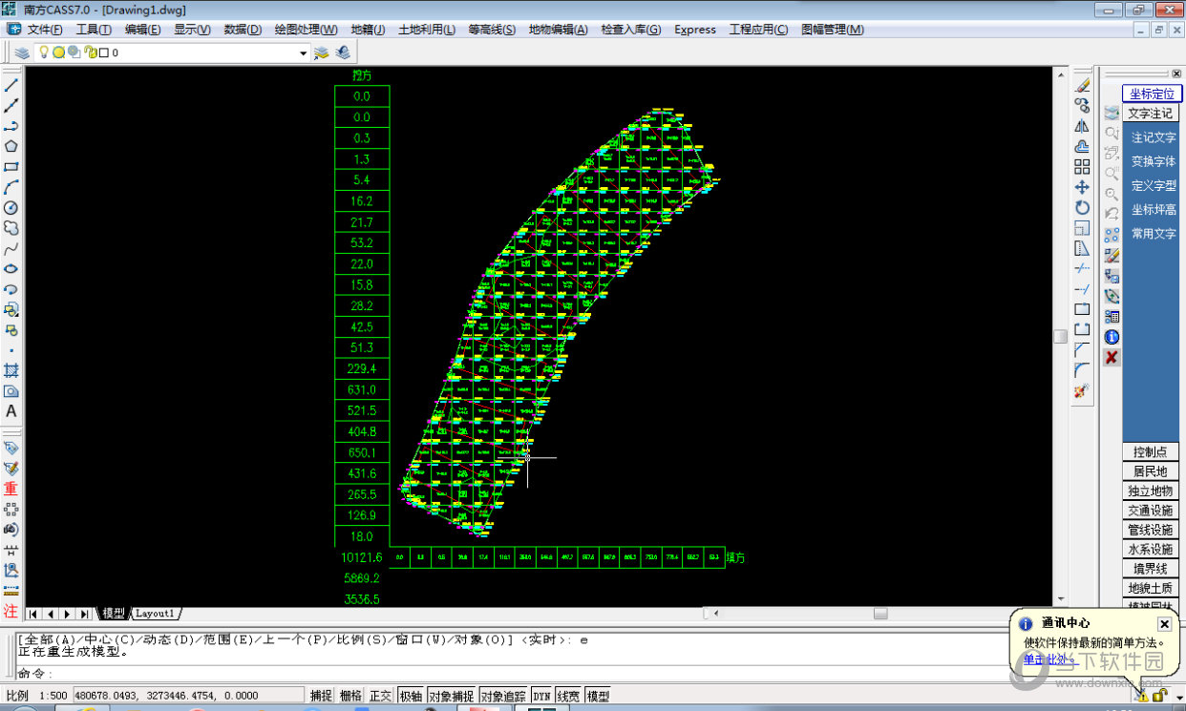The height and width of the screenshot is (711, 1186).
Task: Click the Layer Previous icon
Action: tap(343, 53)
